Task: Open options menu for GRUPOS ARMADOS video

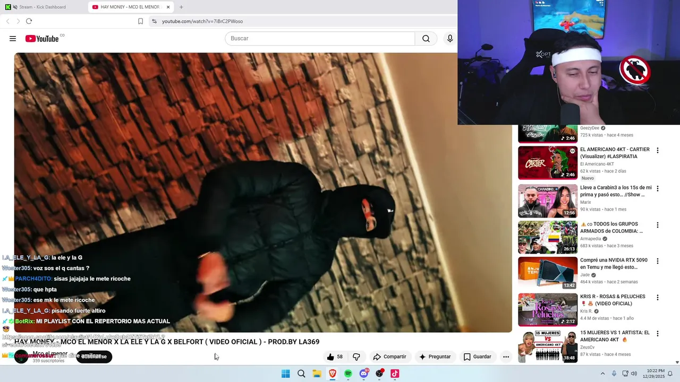Action: (x=658, y=225)
